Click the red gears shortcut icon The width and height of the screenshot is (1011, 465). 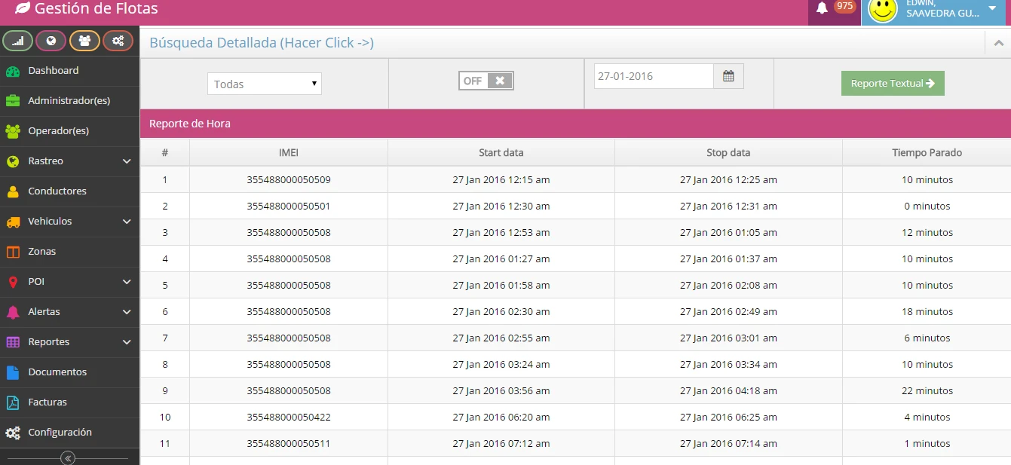[118, 41]
